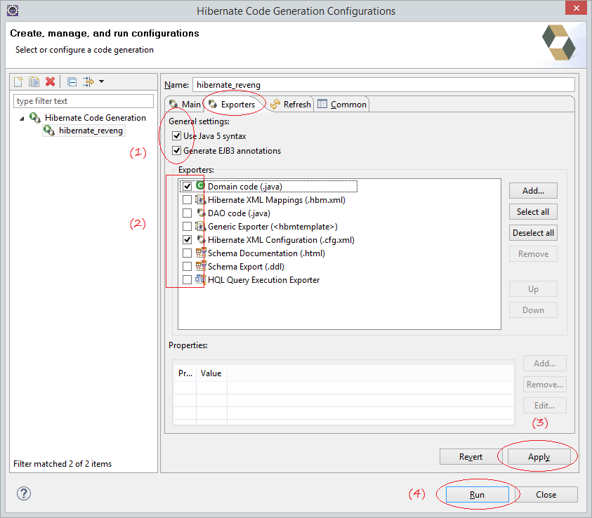Enable Generic Exporter (<hbmtemplate>) checkbox

point(187,227)
